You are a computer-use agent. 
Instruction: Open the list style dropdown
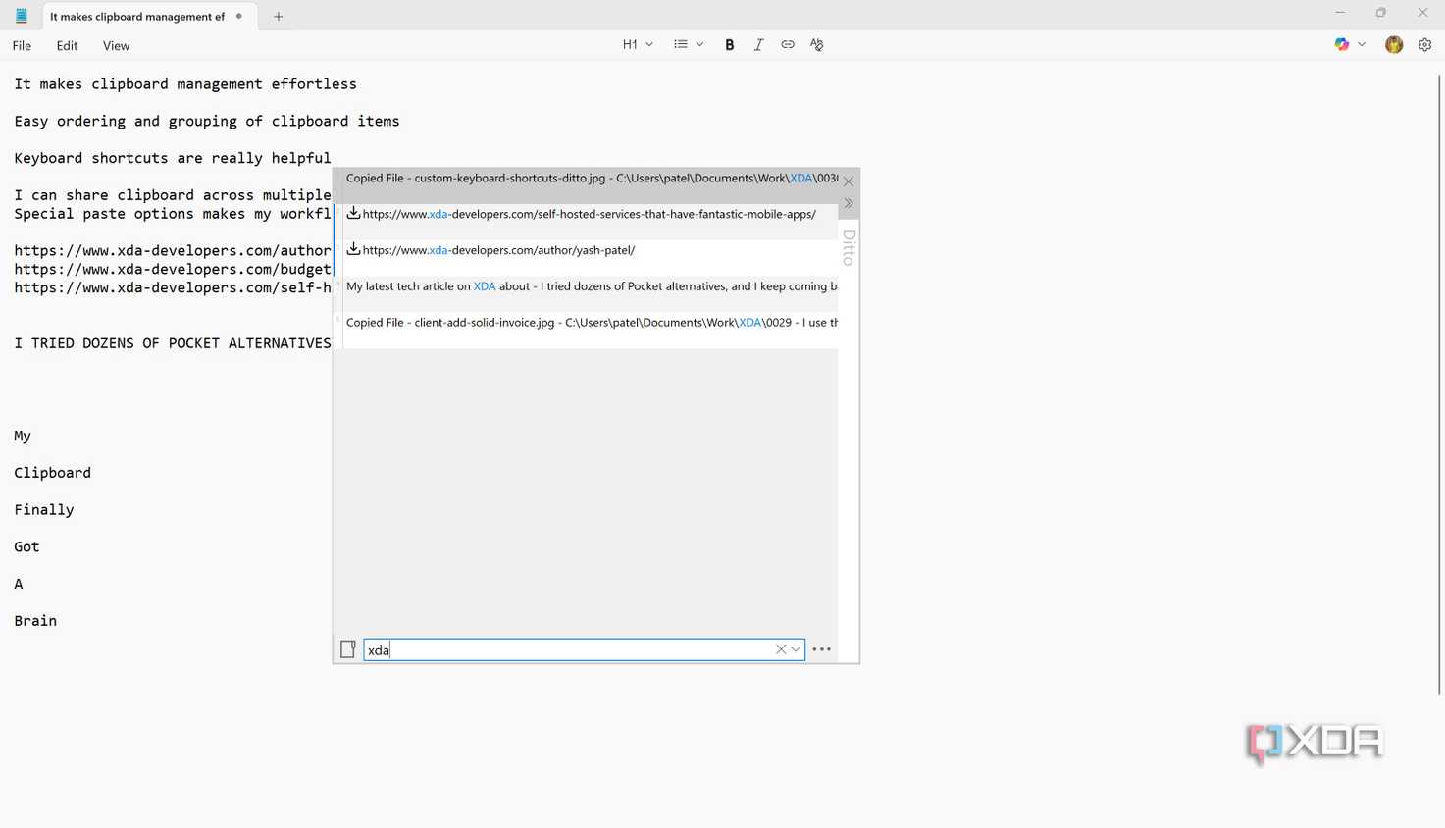click(x=689, y=45)
